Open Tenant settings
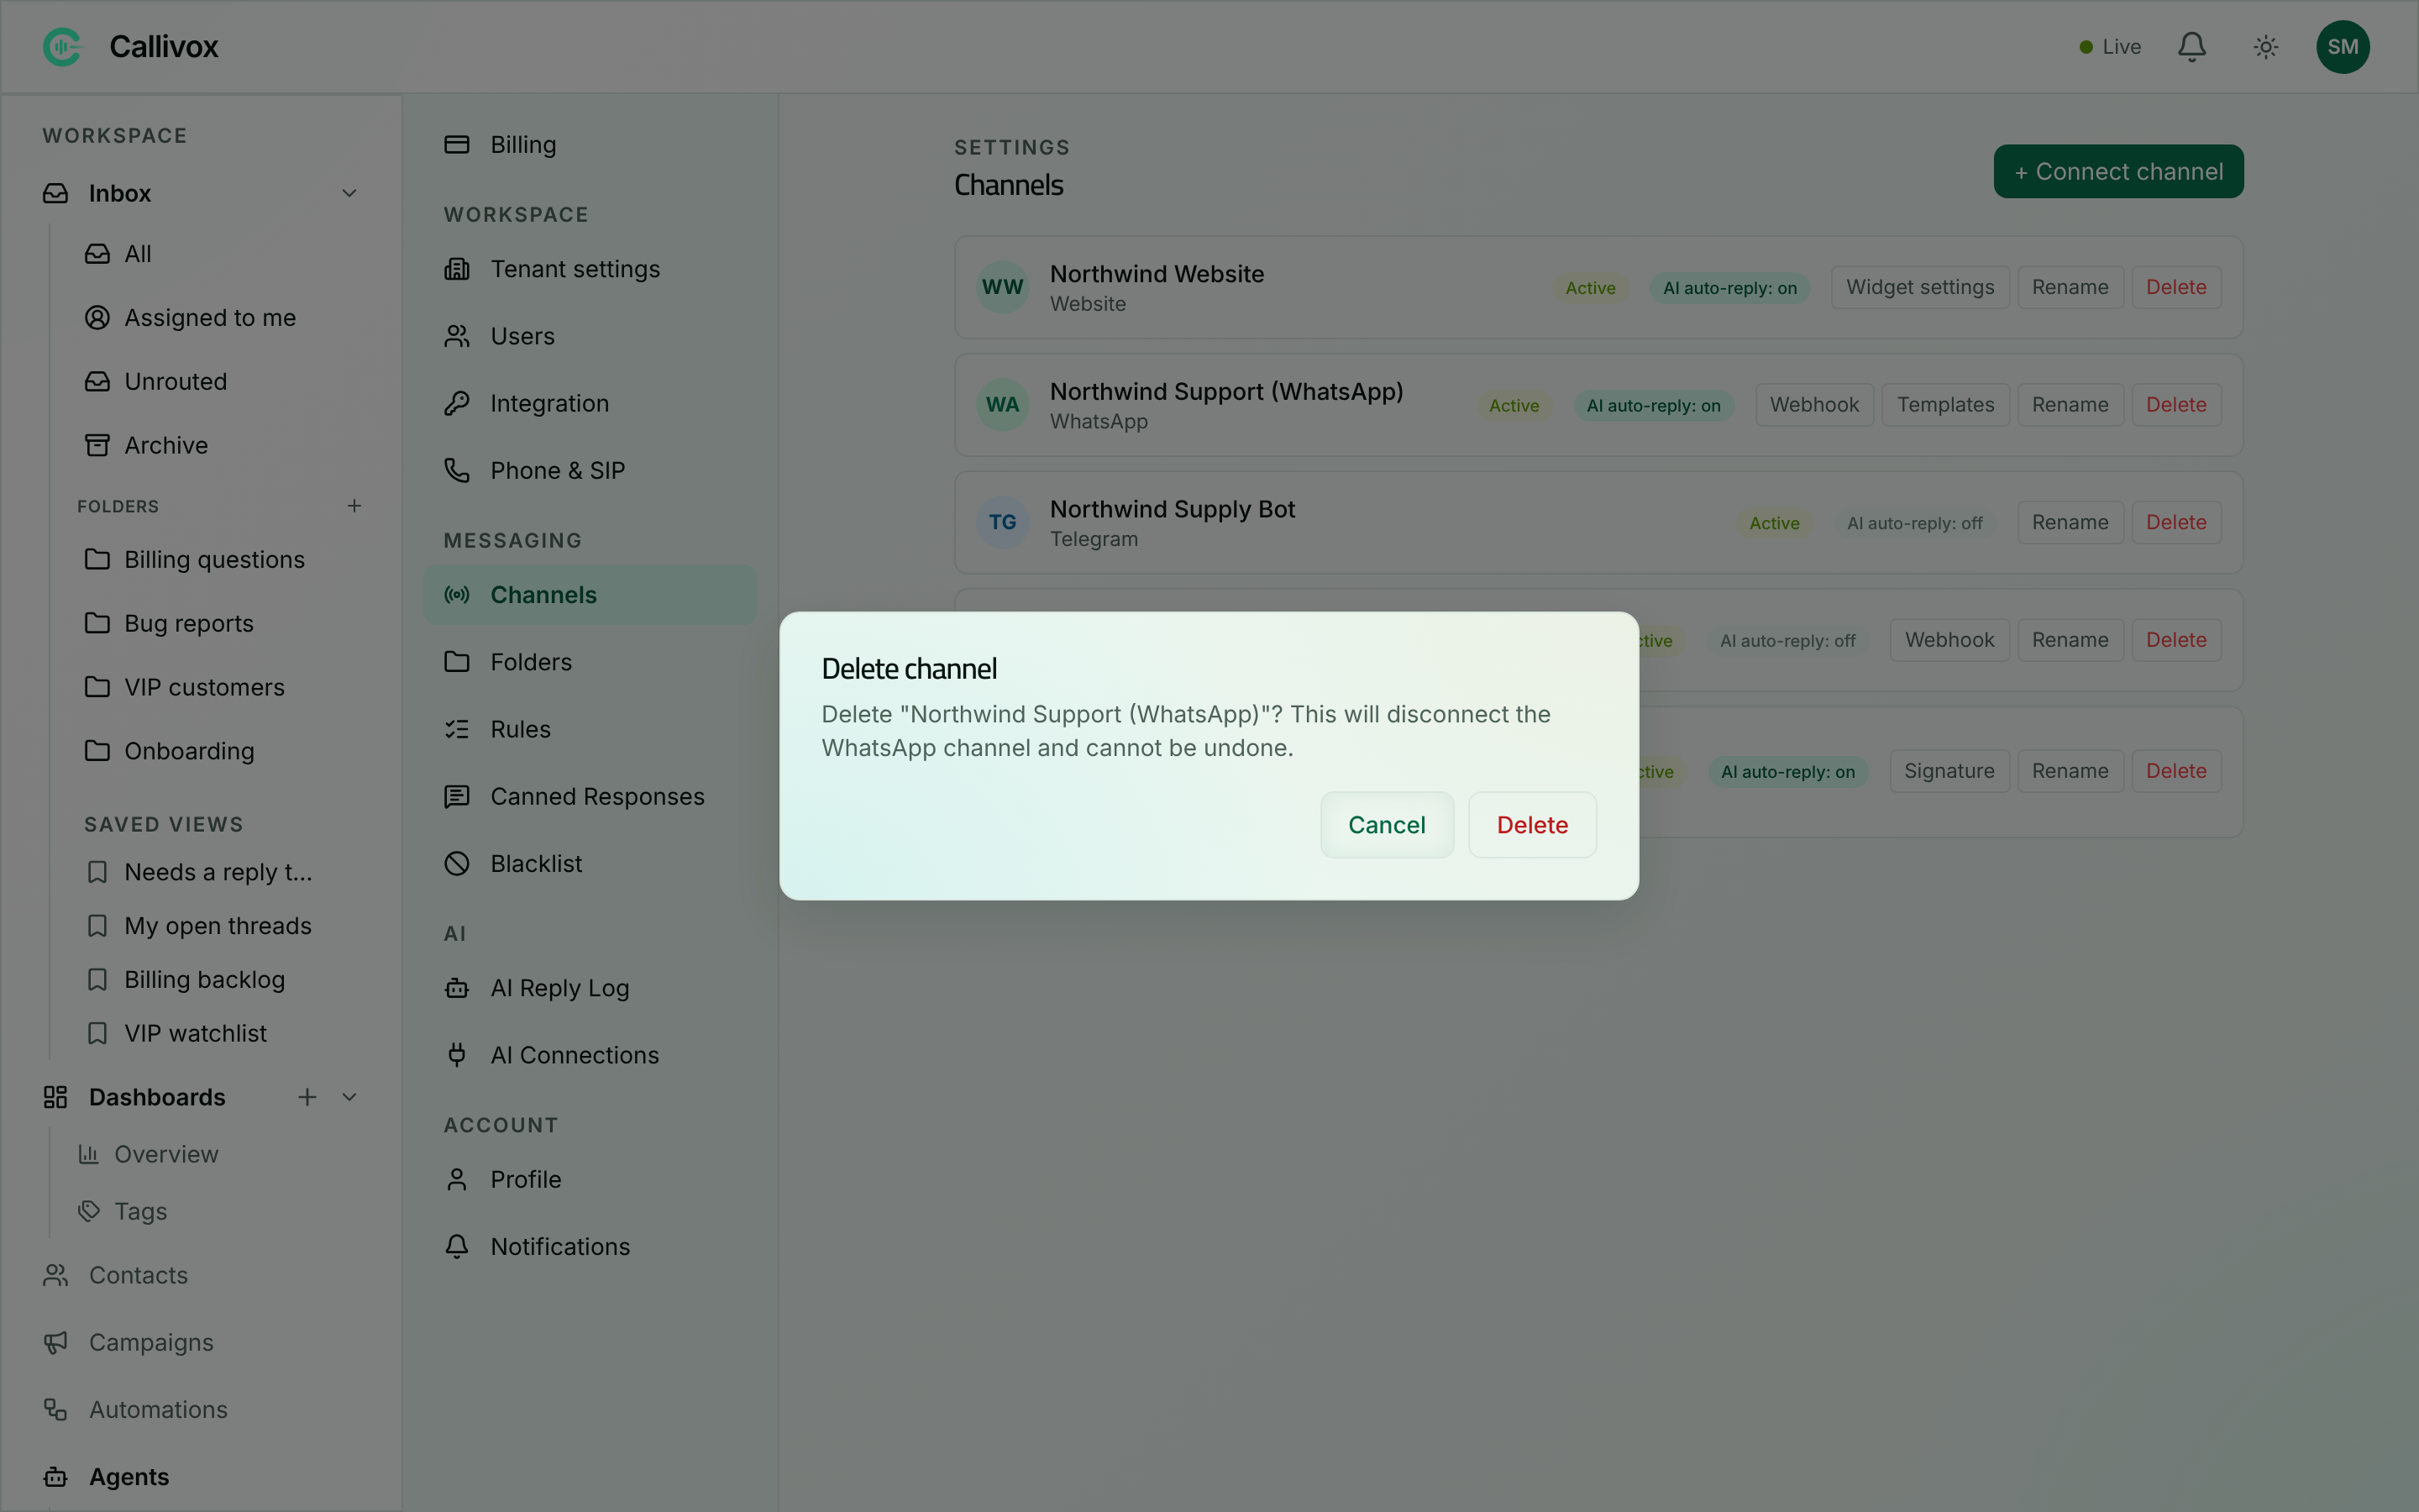Screen dimensions: 2419x1512 point(590,269)
